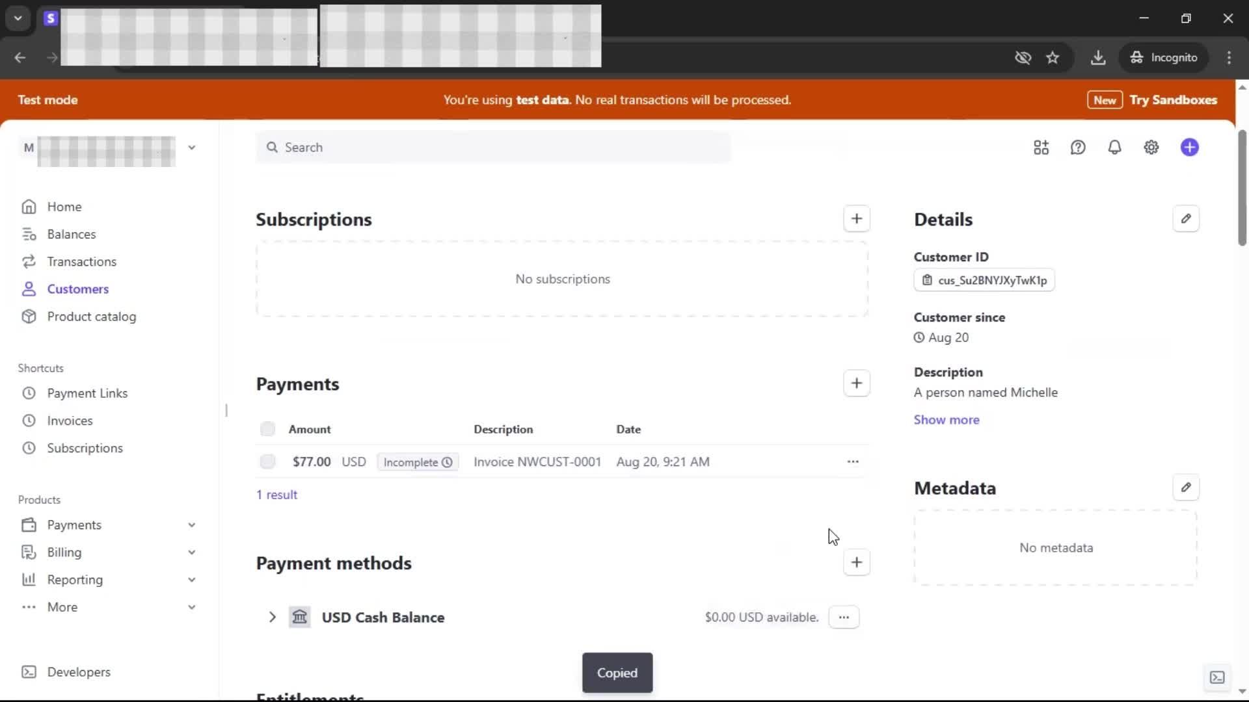Viewport: 1249px width, 702px height.
Task: Open the account switcher dropdown arrow
Action: (x=191, y=148)
